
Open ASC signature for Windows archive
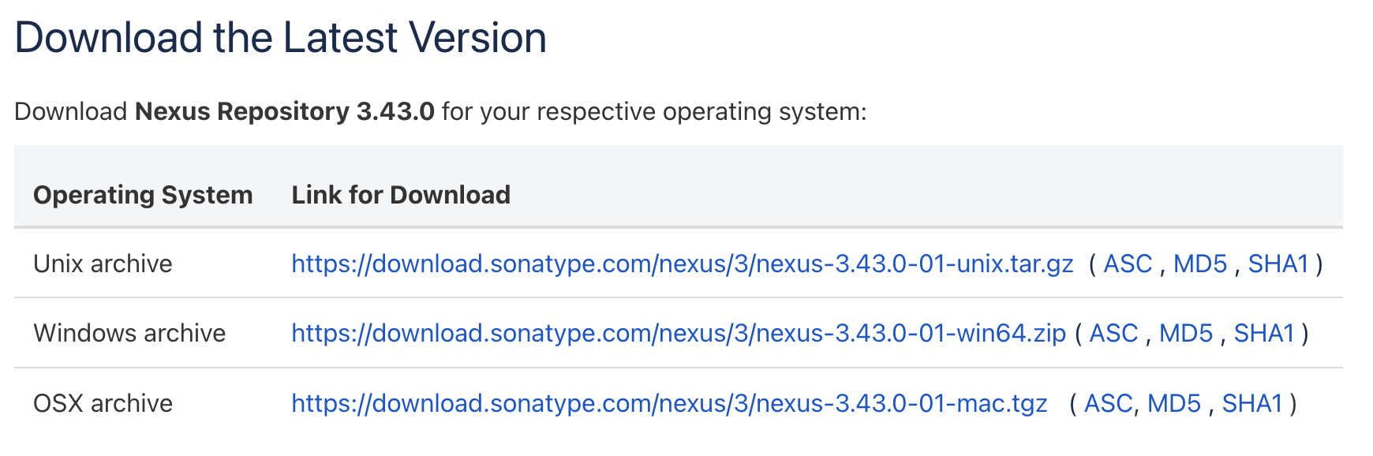pyautogui.click(x=1113, y=333)
